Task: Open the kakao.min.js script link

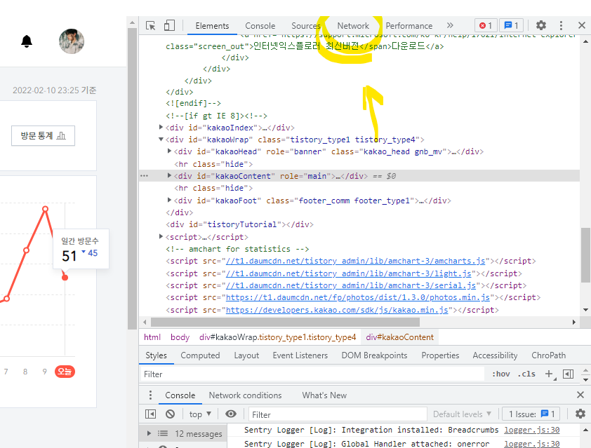Action: pyautogui.click(x=337, y=310)
